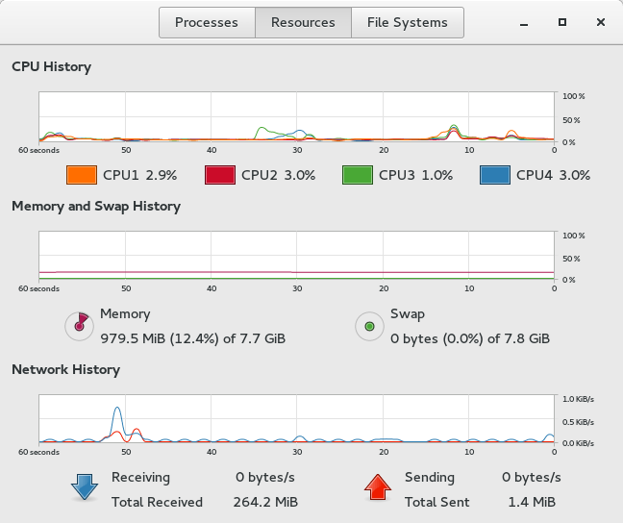Click the CPU History graph area

[296, 117]
